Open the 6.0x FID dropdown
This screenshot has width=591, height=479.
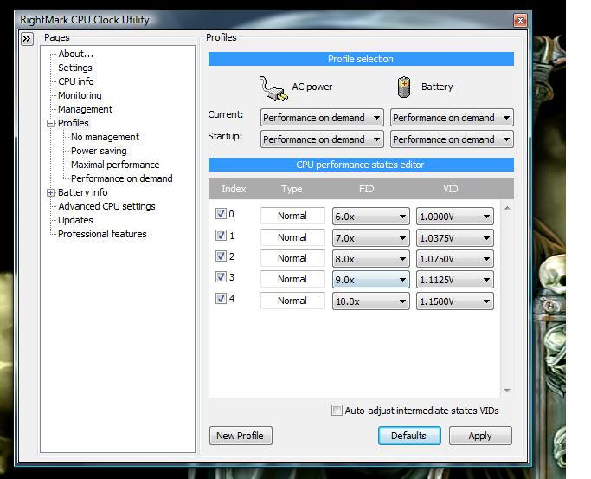point(371,217)
